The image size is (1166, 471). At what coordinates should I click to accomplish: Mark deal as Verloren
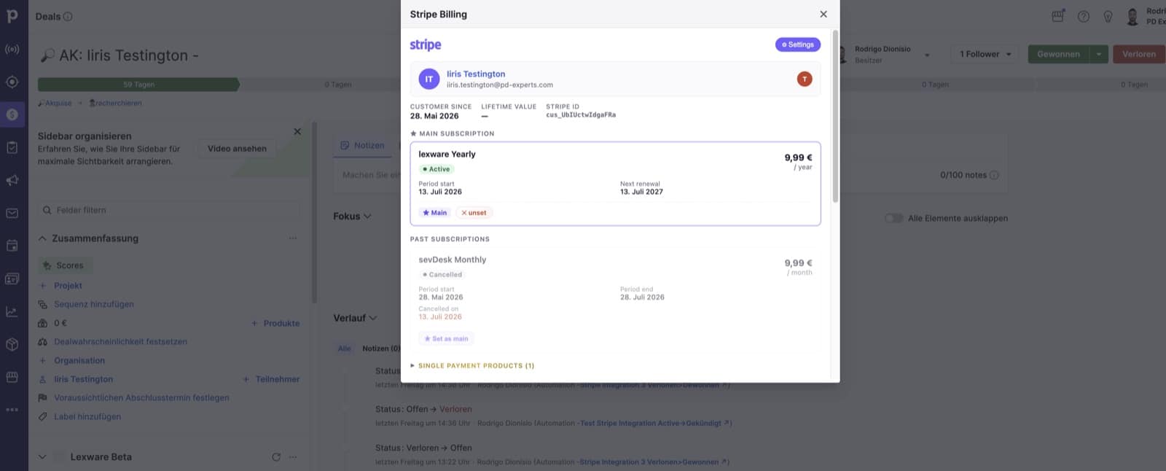click(x=1139, y=54)
